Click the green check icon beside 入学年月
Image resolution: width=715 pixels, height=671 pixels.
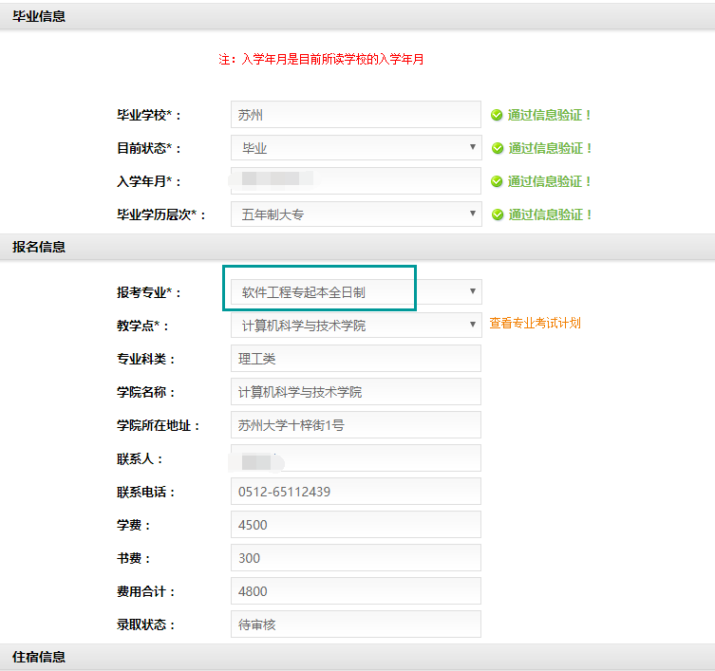pyautogui.click(x=496, y=181)
